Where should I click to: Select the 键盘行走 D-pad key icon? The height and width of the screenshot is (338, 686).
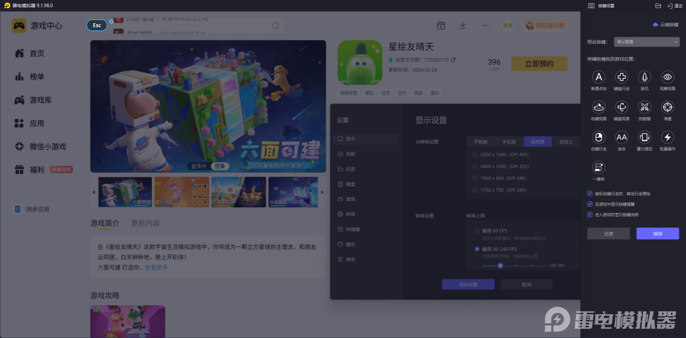pos(622,77)
